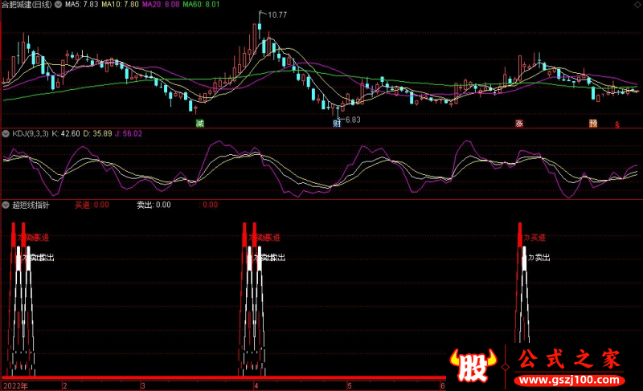Image resolution: width=643 pixels, height=391 pixels.
Task: Select the MA5 moving average label
Action: pyautogui.click(x=81, y=5)
